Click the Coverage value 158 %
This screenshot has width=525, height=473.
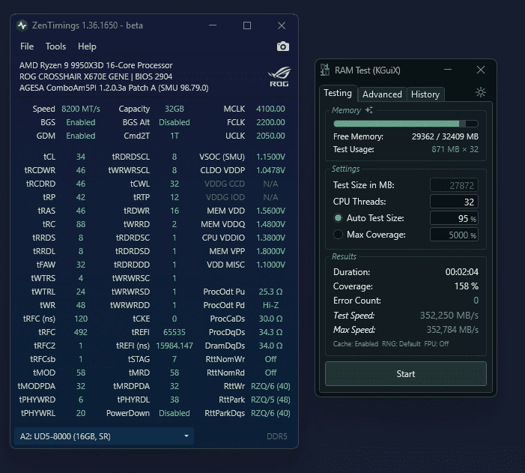tap(466, 286)
